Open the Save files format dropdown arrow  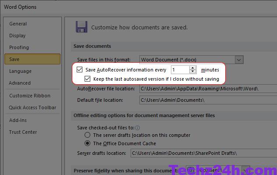pyautogui.click(x=239, y=60)
